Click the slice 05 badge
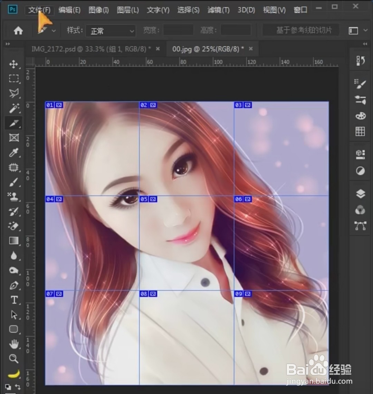The width and height of the screenshot is (373, 394). coord(148,199)
